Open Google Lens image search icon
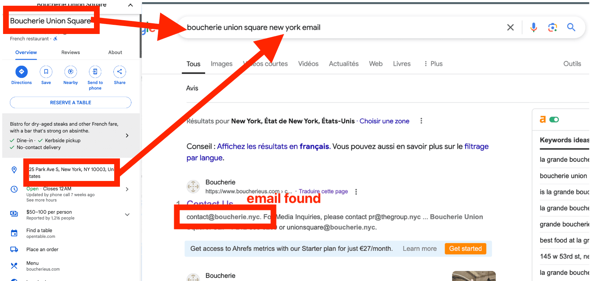592x281 pixels. click(552, 27)
